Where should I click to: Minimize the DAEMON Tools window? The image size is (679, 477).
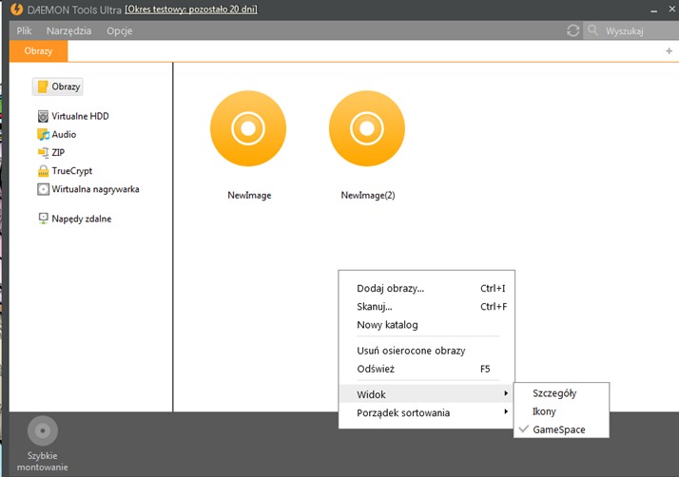coord(654,10)
